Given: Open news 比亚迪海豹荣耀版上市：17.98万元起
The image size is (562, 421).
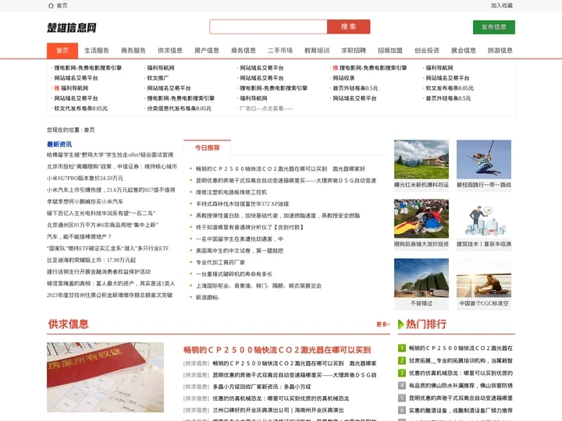Looking at the screenshot, I should point(91,260).
